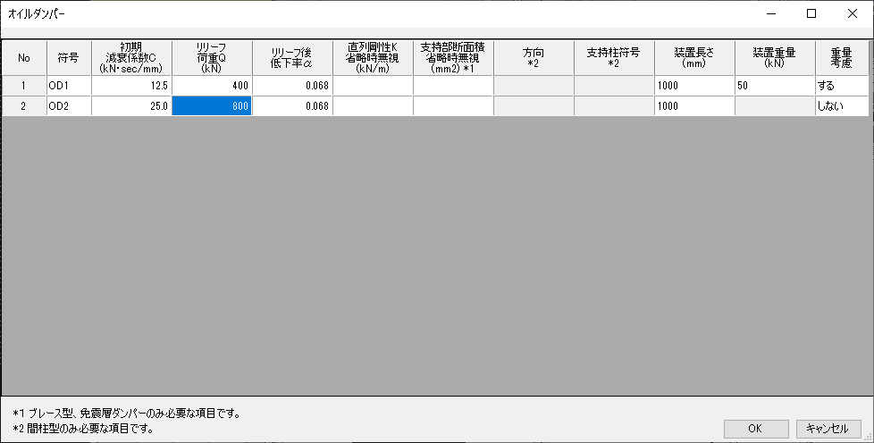Click the 支持部断面積 cell for OD2
The width and height of the screenshot is (874, 443).
point(452,106)
